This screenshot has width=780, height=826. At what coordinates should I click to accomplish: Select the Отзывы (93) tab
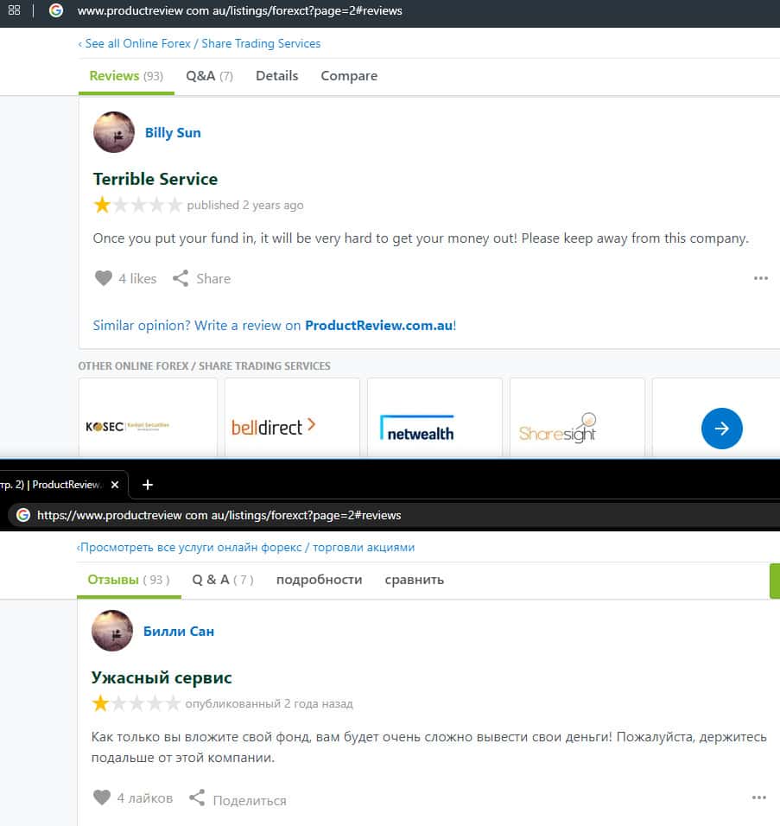[129, 580]
